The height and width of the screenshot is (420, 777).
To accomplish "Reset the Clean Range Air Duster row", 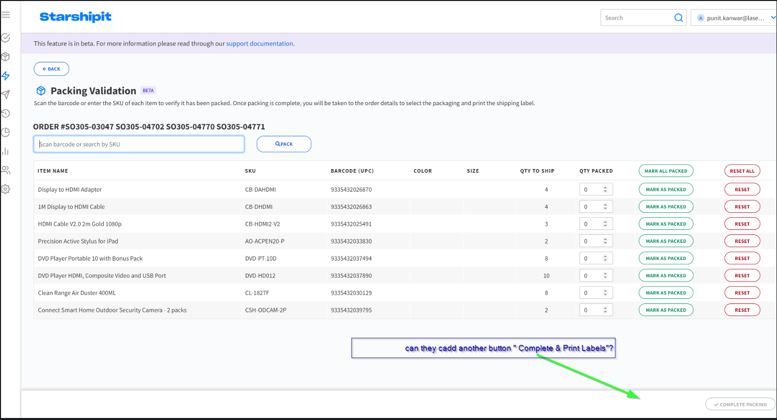I will (742, 293).
